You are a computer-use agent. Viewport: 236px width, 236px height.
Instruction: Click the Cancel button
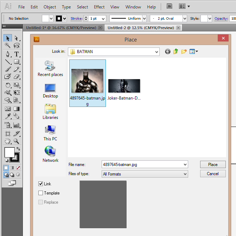(x=213, y=174)
